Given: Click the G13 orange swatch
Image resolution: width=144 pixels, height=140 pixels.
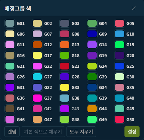Looking at the screenshot, I should click(x=65, y=44).
